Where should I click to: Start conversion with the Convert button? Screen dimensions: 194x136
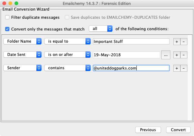178,130
